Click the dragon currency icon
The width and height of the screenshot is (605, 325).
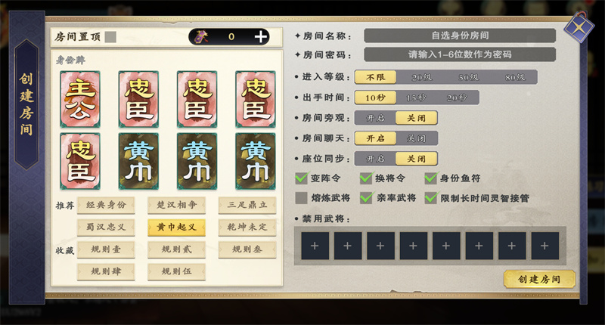[x=201, y=36]
